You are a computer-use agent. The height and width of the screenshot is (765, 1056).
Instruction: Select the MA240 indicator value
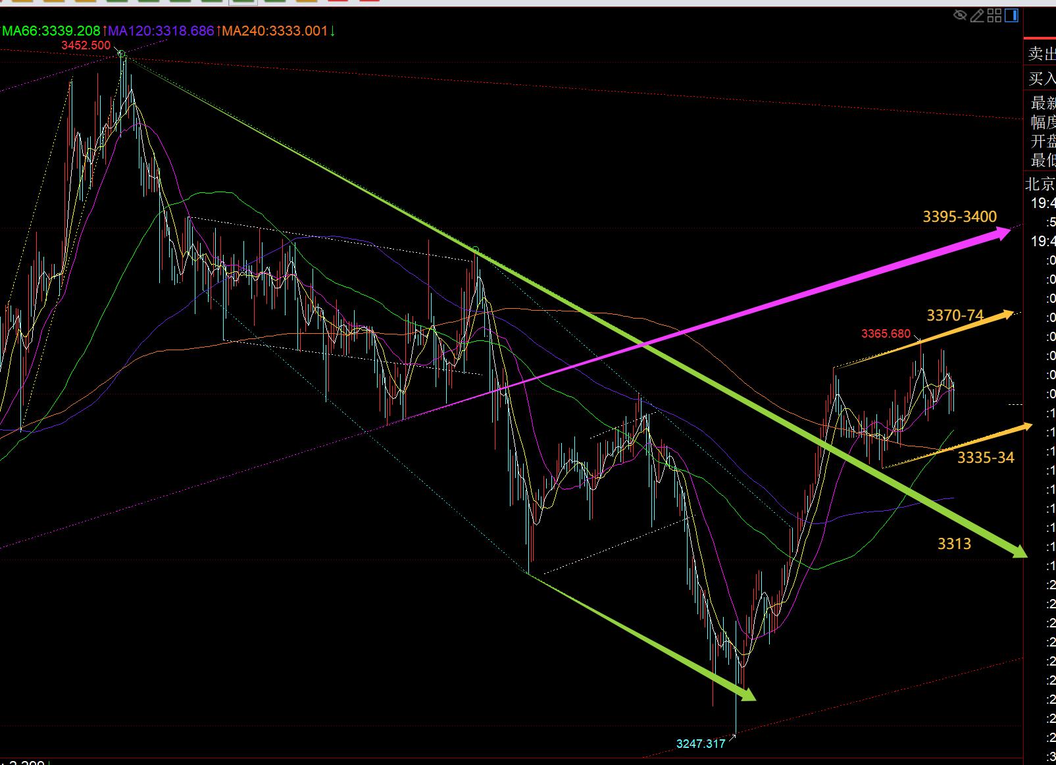[274, 31]
